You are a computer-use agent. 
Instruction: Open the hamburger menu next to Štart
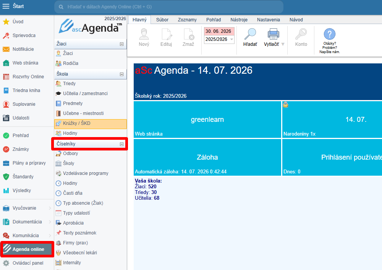[x=6, y=6]
